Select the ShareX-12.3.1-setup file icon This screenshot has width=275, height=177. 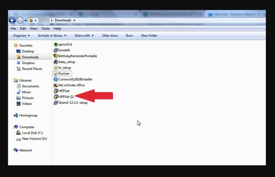[56, 103]
